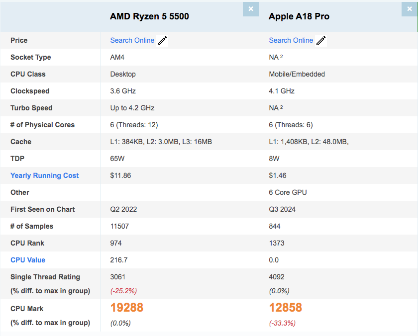The image size is (418, 336).
Task: Click the Turbo Speed row label
Action: point(31,108)
